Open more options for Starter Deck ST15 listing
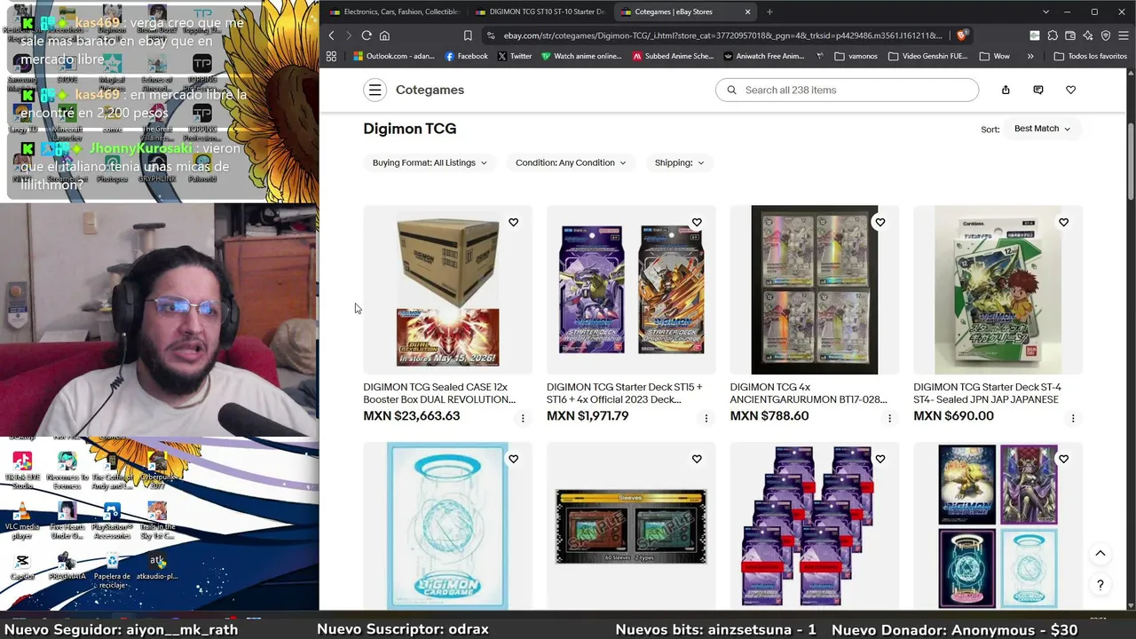This screenshot has width=1136, height=639. pyautogui.click(x=706, y=418)
